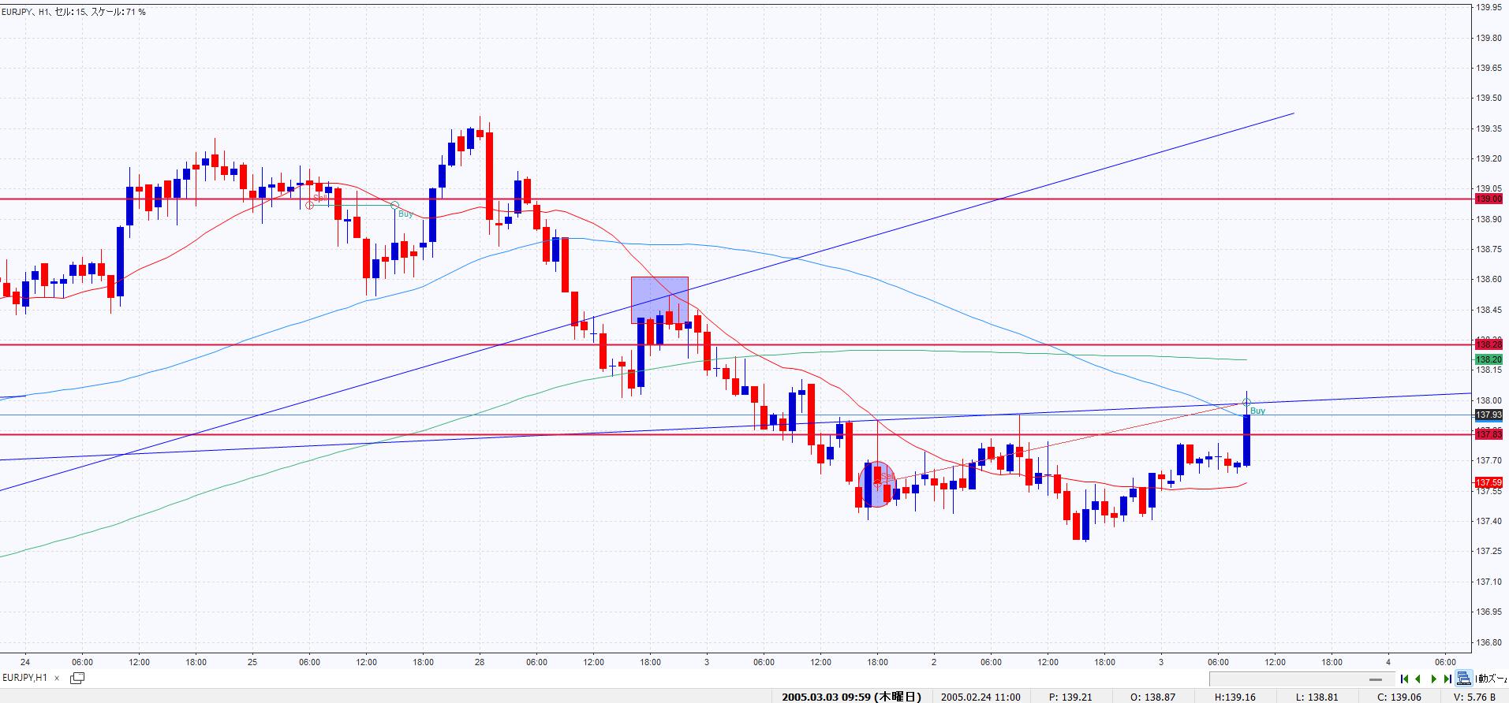Viewport: 1509px width, 703px height.
Task: Click the 137.93 current price label
Action: (1488, 415)
